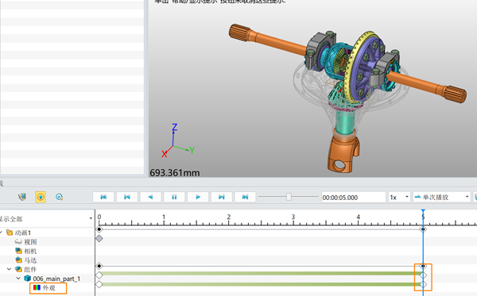Collapse the 006_main_part_1 tree node
The width and height of the screenshot is (477, 296).
coord(18,279)
